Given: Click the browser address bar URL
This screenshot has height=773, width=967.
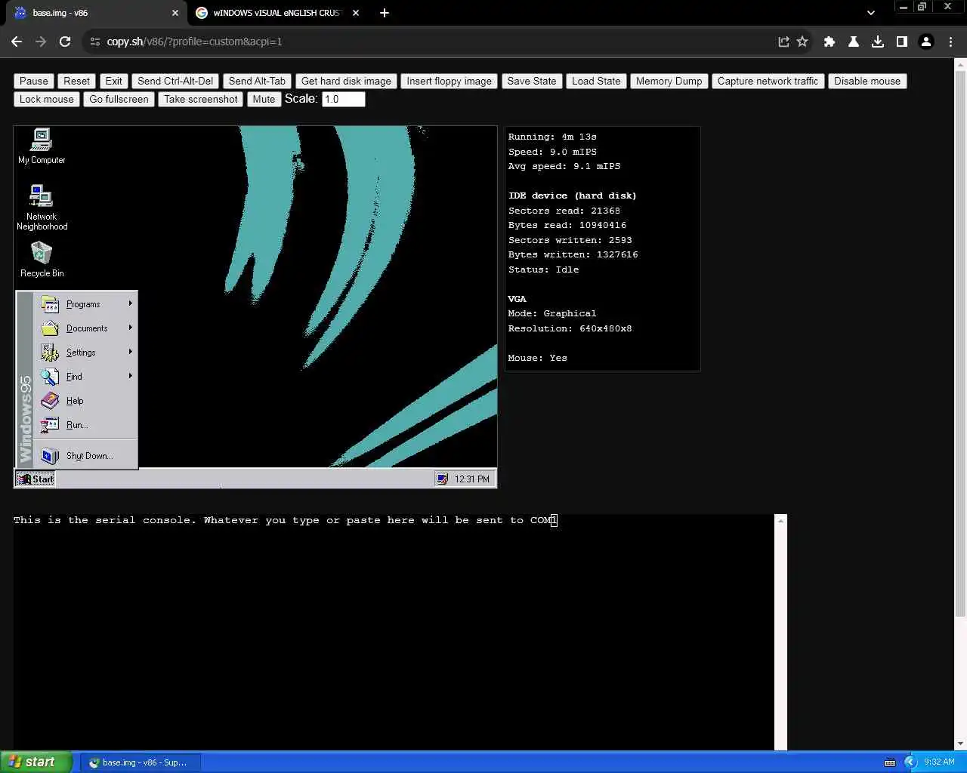Looking at the screenshot, I should point(194,42).
